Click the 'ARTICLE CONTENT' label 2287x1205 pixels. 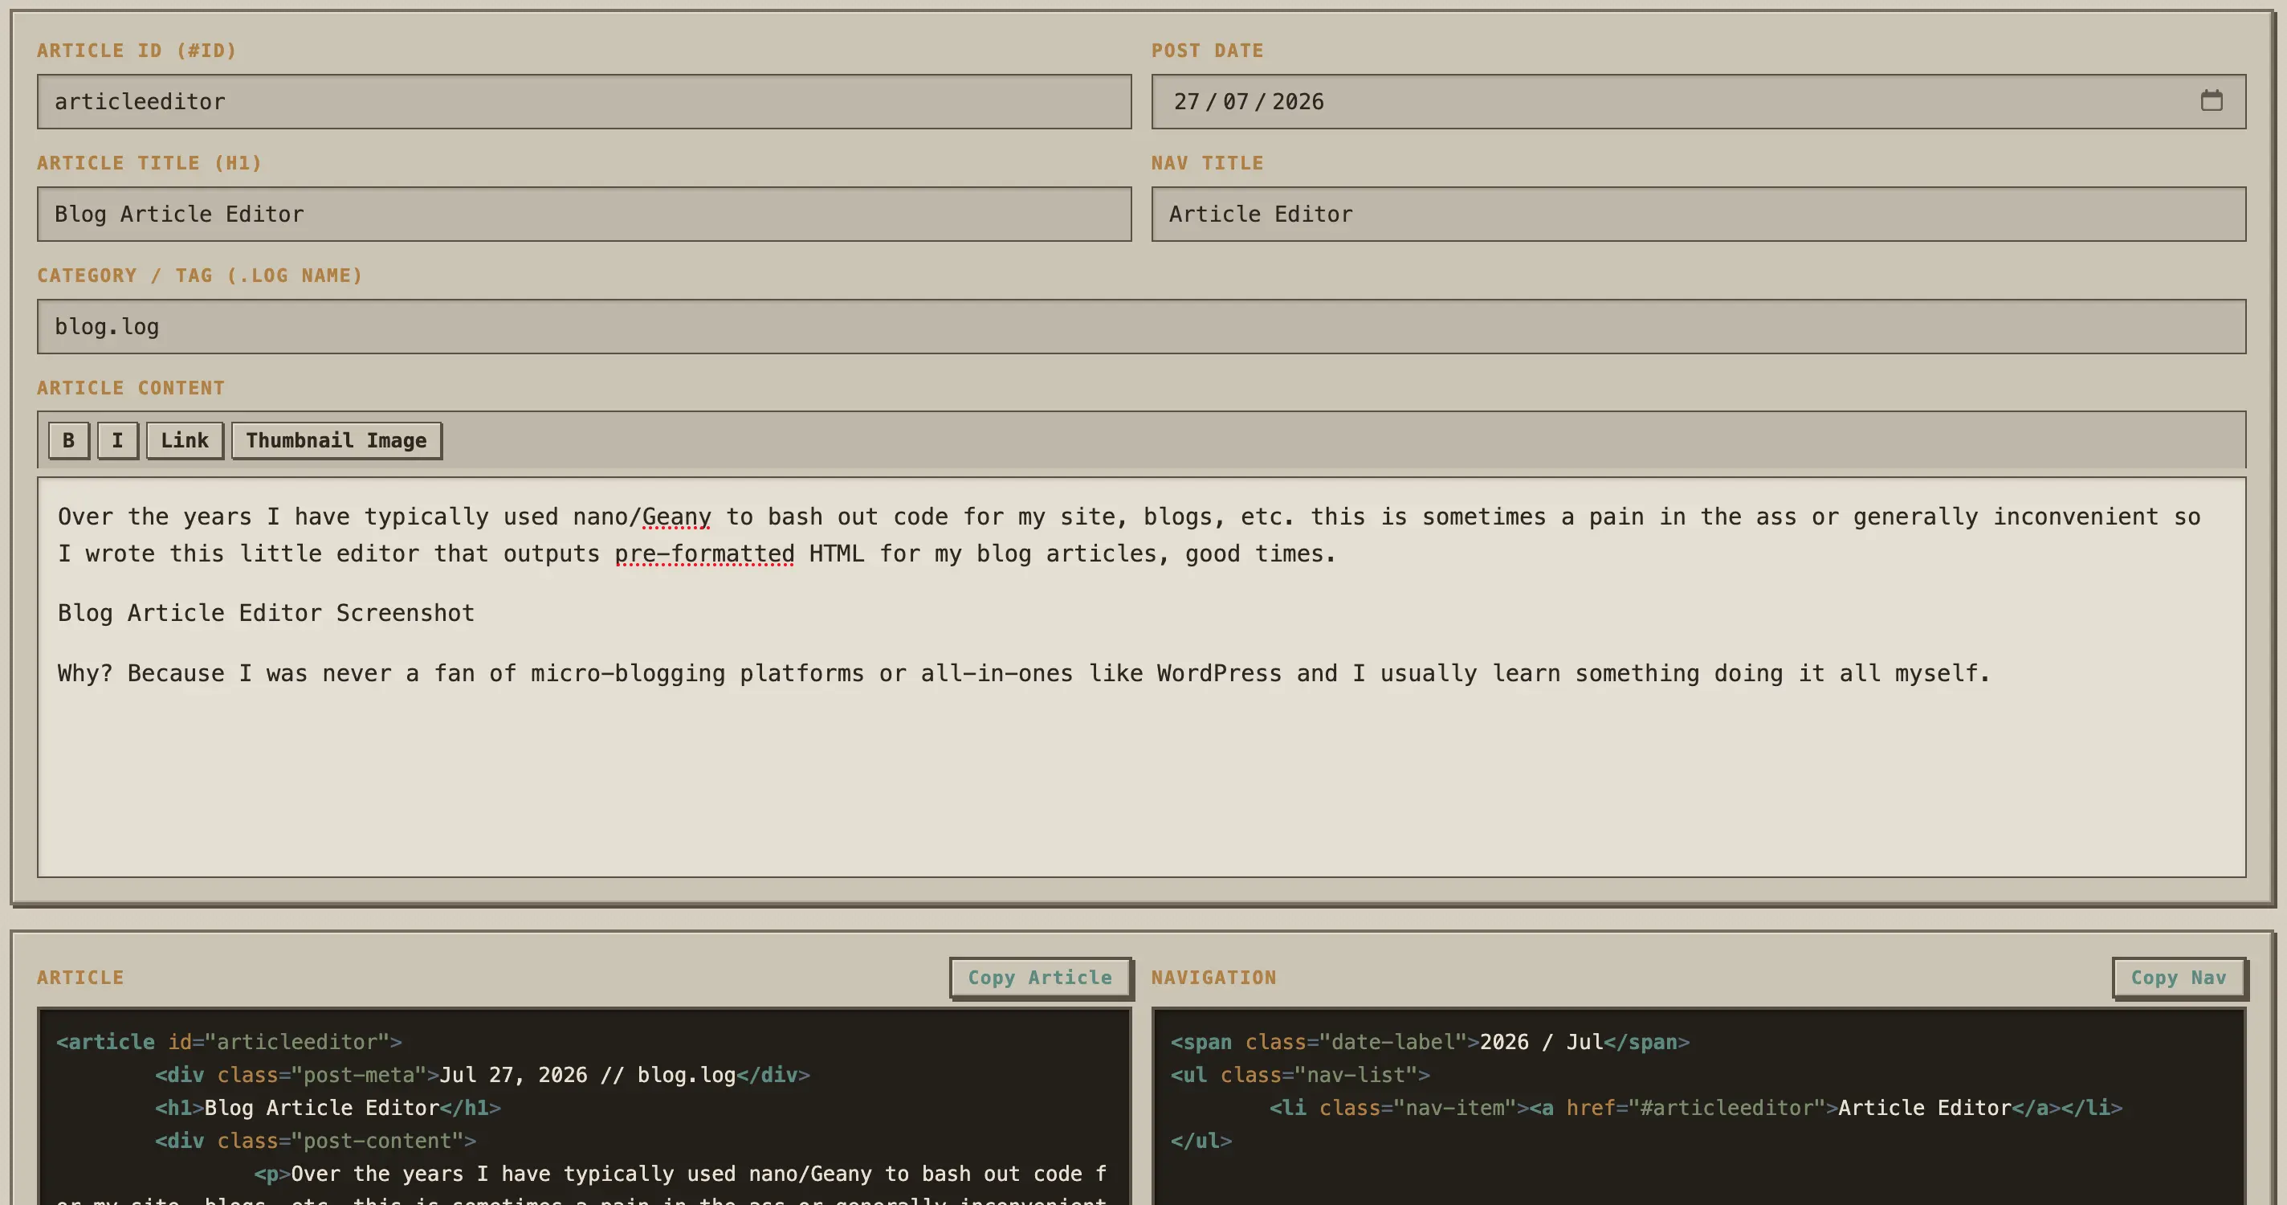131,388
